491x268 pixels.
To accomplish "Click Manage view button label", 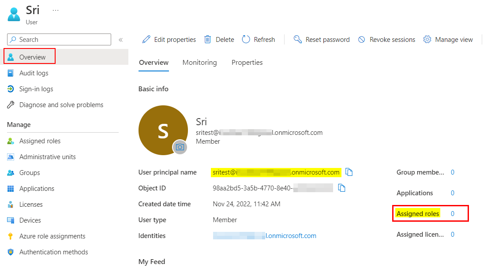I will (x=454, y=40).
